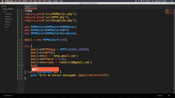This screenshot has height=98, width=175.
Task: Click line number 1 in the gutter
Action: click(21, 11)
